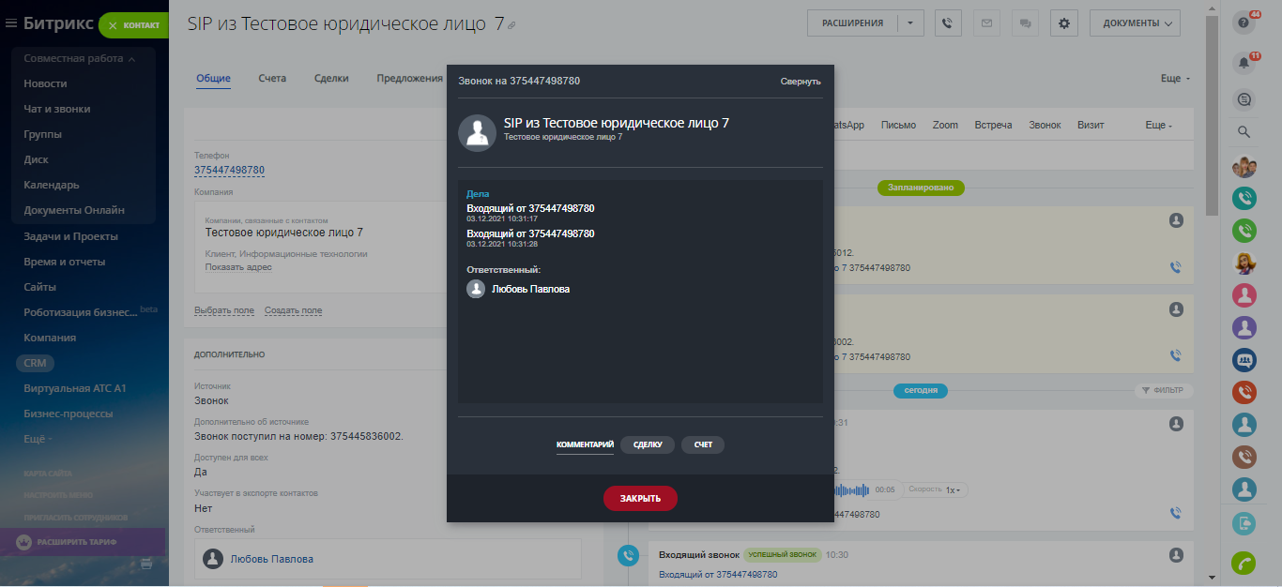
Task: Select Визит in the timeline activity bar
Action: pyautogui.click(x=1091, y=125)
